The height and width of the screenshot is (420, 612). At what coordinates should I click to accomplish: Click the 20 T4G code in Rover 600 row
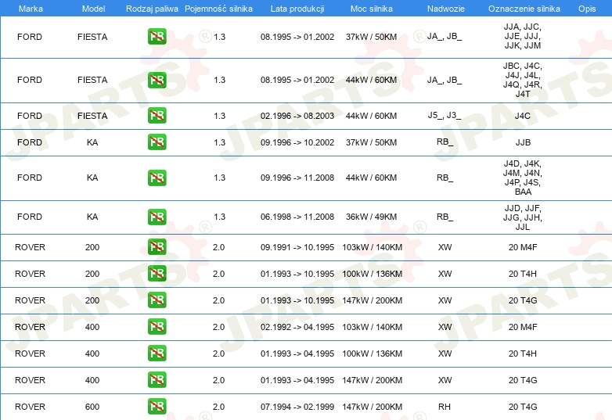point(523,407)
